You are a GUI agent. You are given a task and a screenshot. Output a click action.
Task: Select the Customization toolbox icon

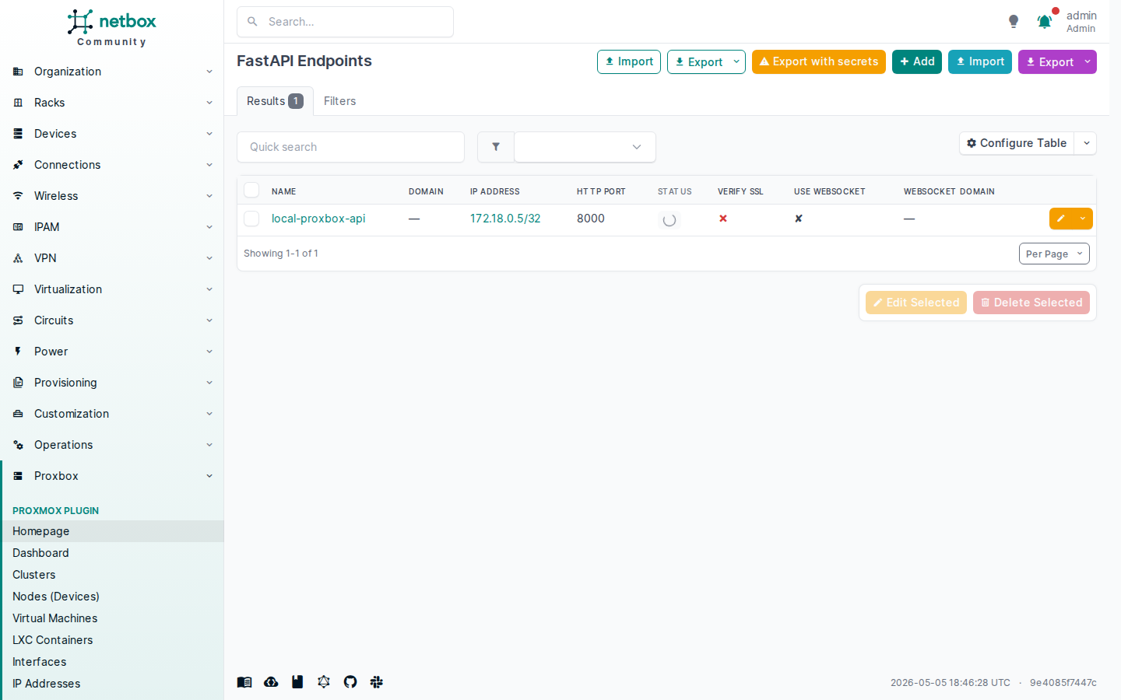click(18, 414)
